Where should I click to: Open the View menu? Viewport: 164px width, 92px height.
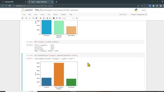click(36, 15)
